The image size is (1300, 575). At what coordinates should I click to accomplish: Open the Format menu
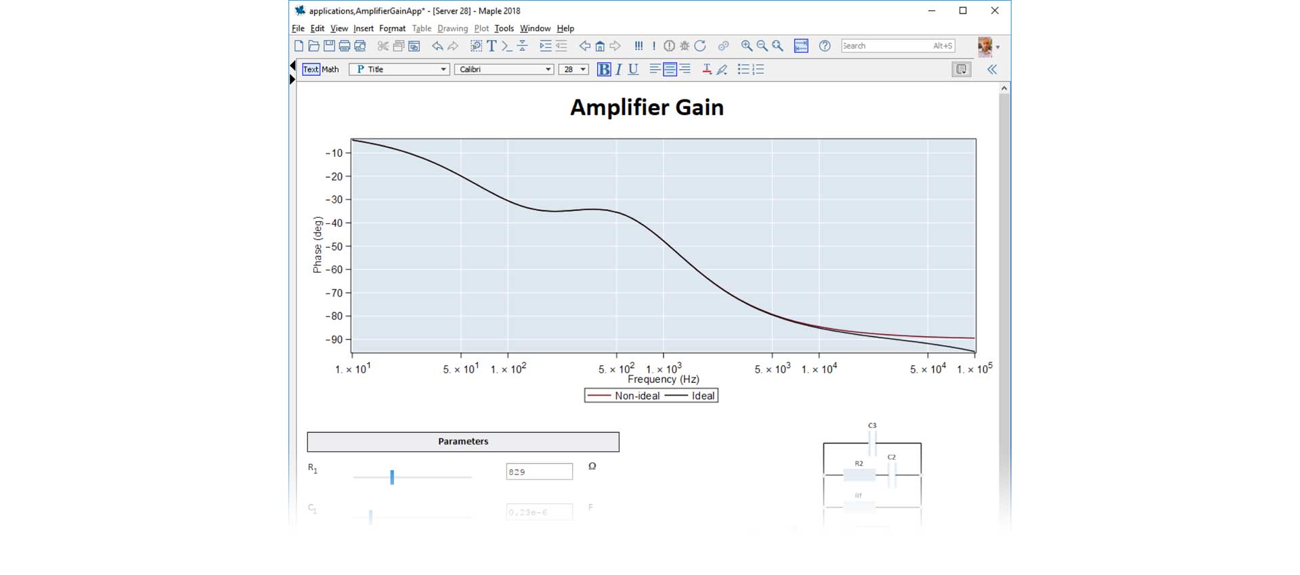pos(392,28)
